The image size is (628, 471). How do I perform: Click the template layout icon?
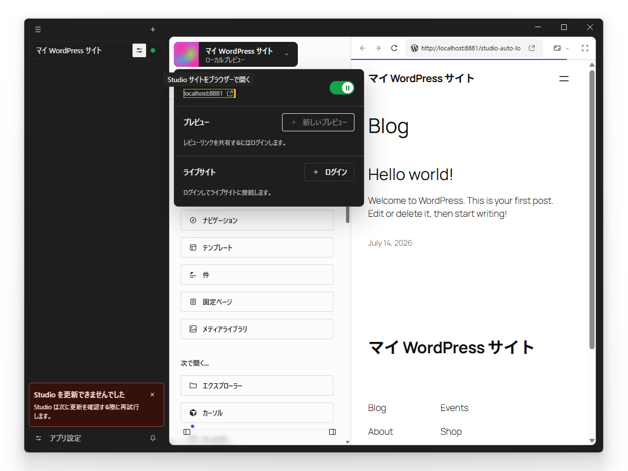193,247
